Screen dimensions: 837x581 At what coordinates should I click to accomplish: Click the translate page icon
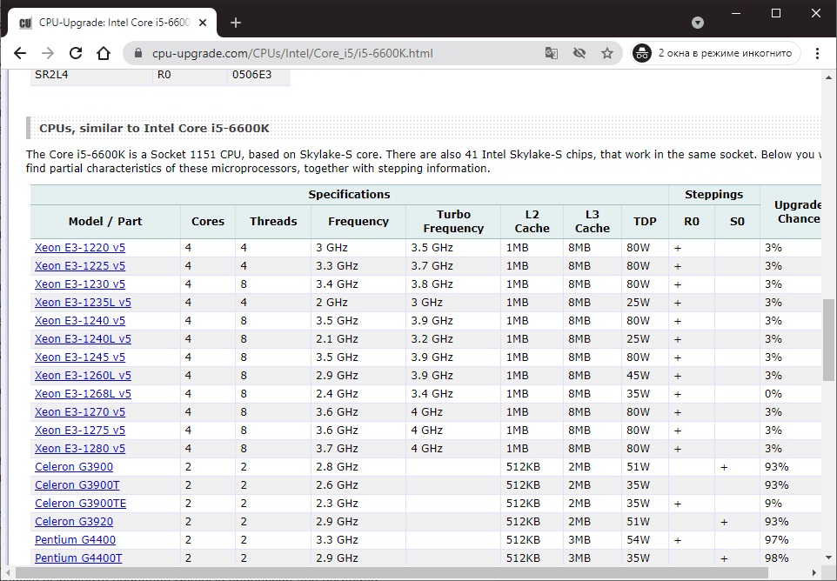tap(552, 53)
